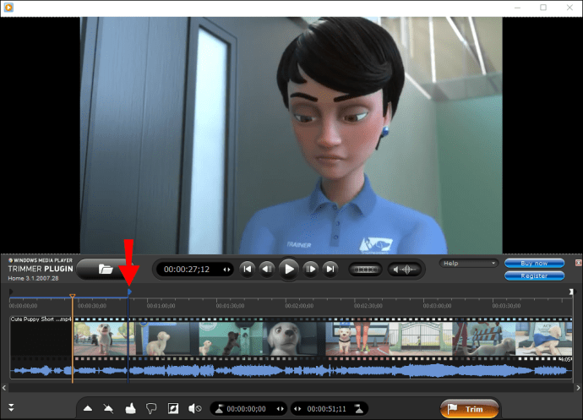Click the invert selection icon

point(173,408)
